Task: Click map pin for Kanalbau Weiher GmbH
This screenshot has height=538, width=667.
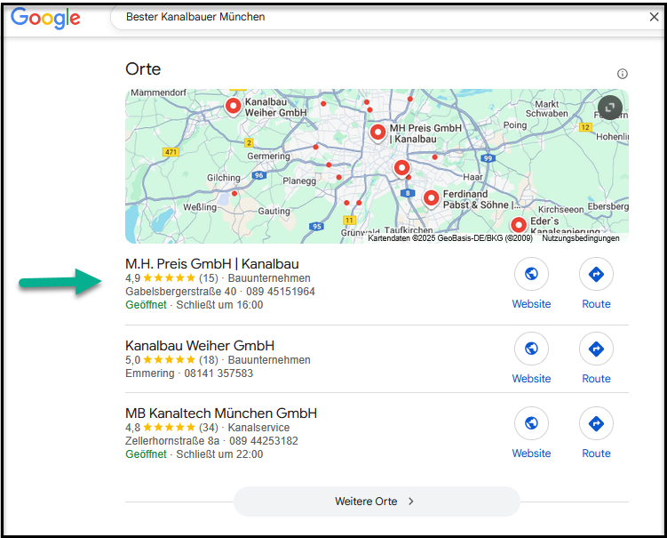Action: [233, 107]
